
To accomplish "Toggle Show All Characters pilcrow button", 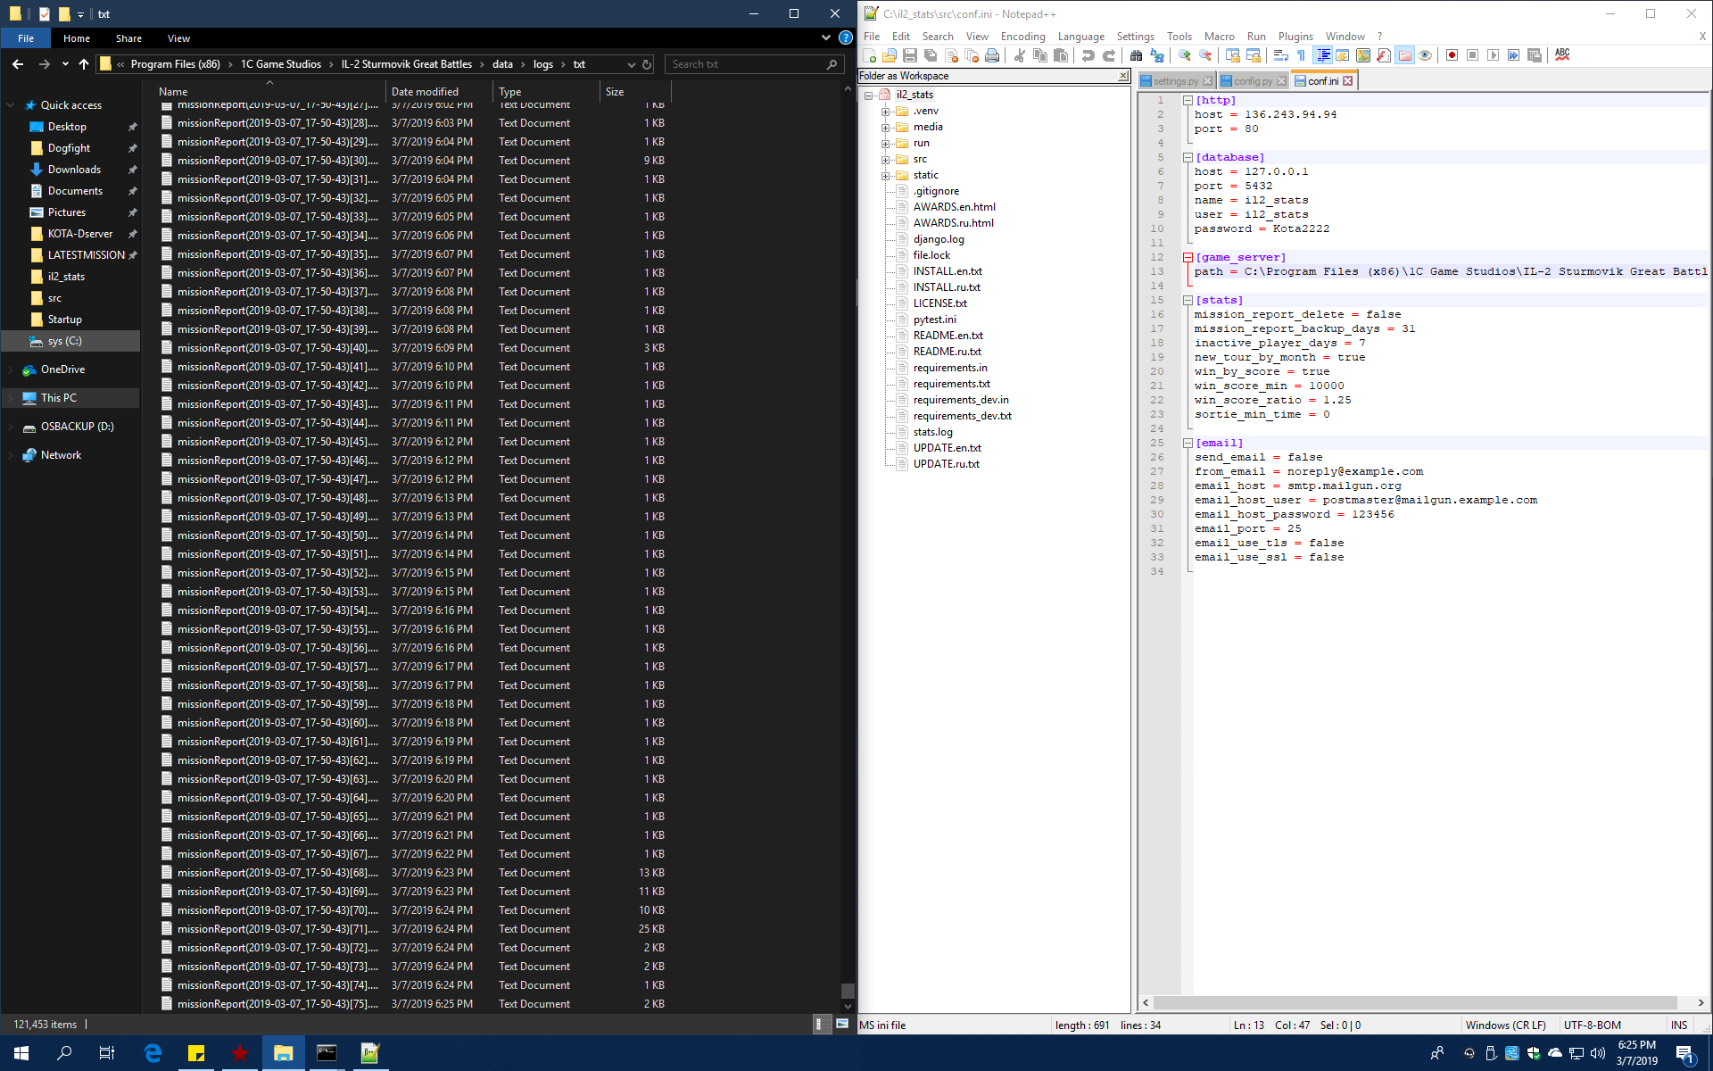I will [x=1301, y=55].
